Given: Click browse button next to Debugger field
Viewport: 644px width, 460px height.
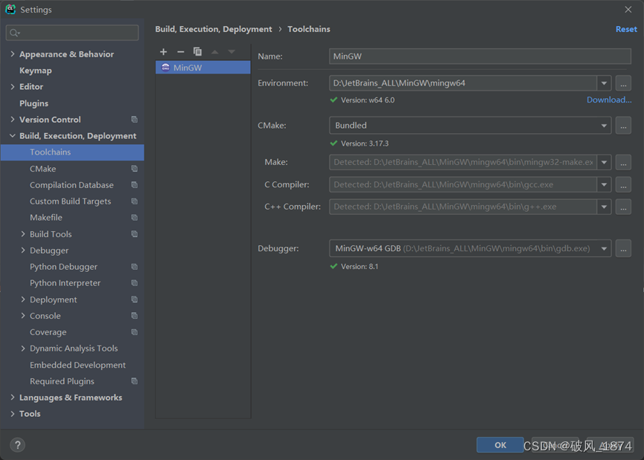Looking at the screenshot, I should (623, 249).
